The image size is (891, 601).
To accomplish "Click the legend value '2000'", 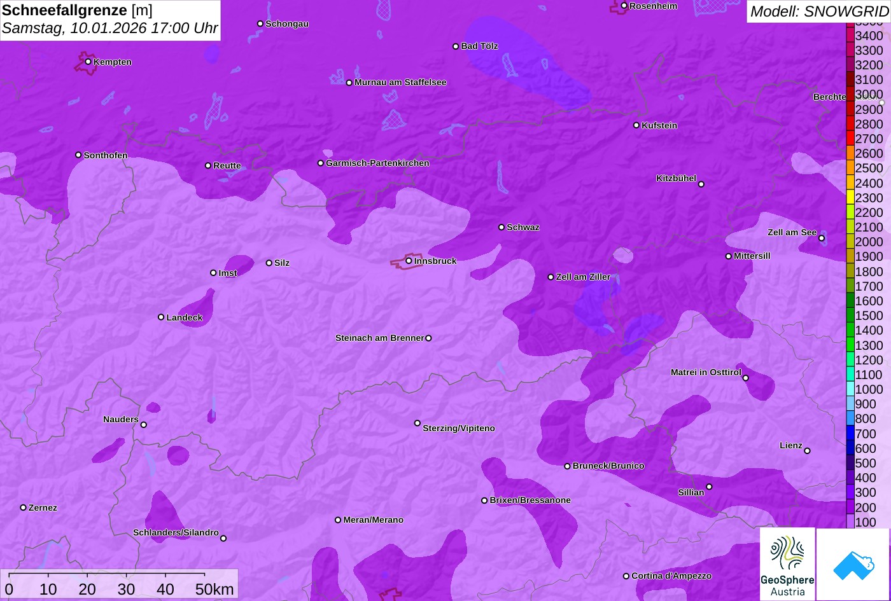I will 869,242.
